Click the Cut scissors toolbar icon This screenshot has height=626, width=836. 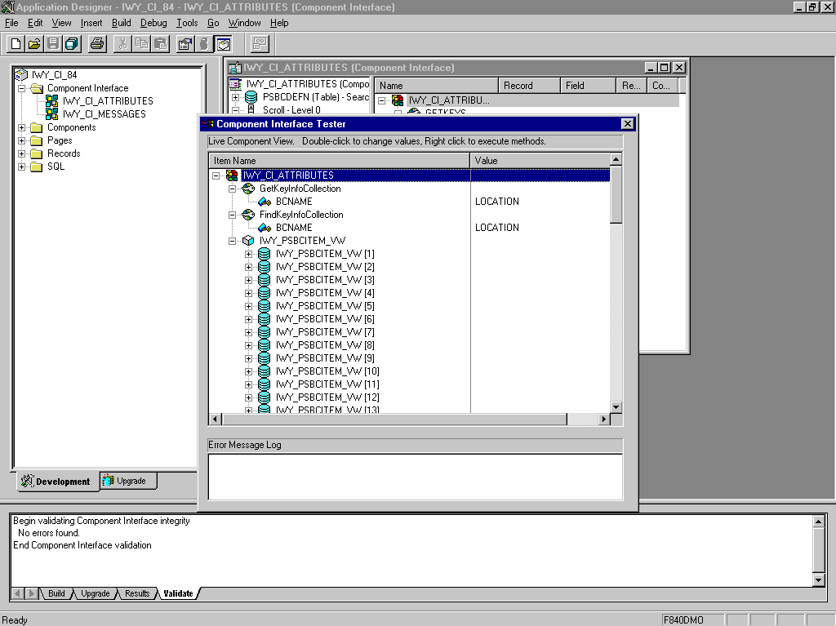coord(122,44)
